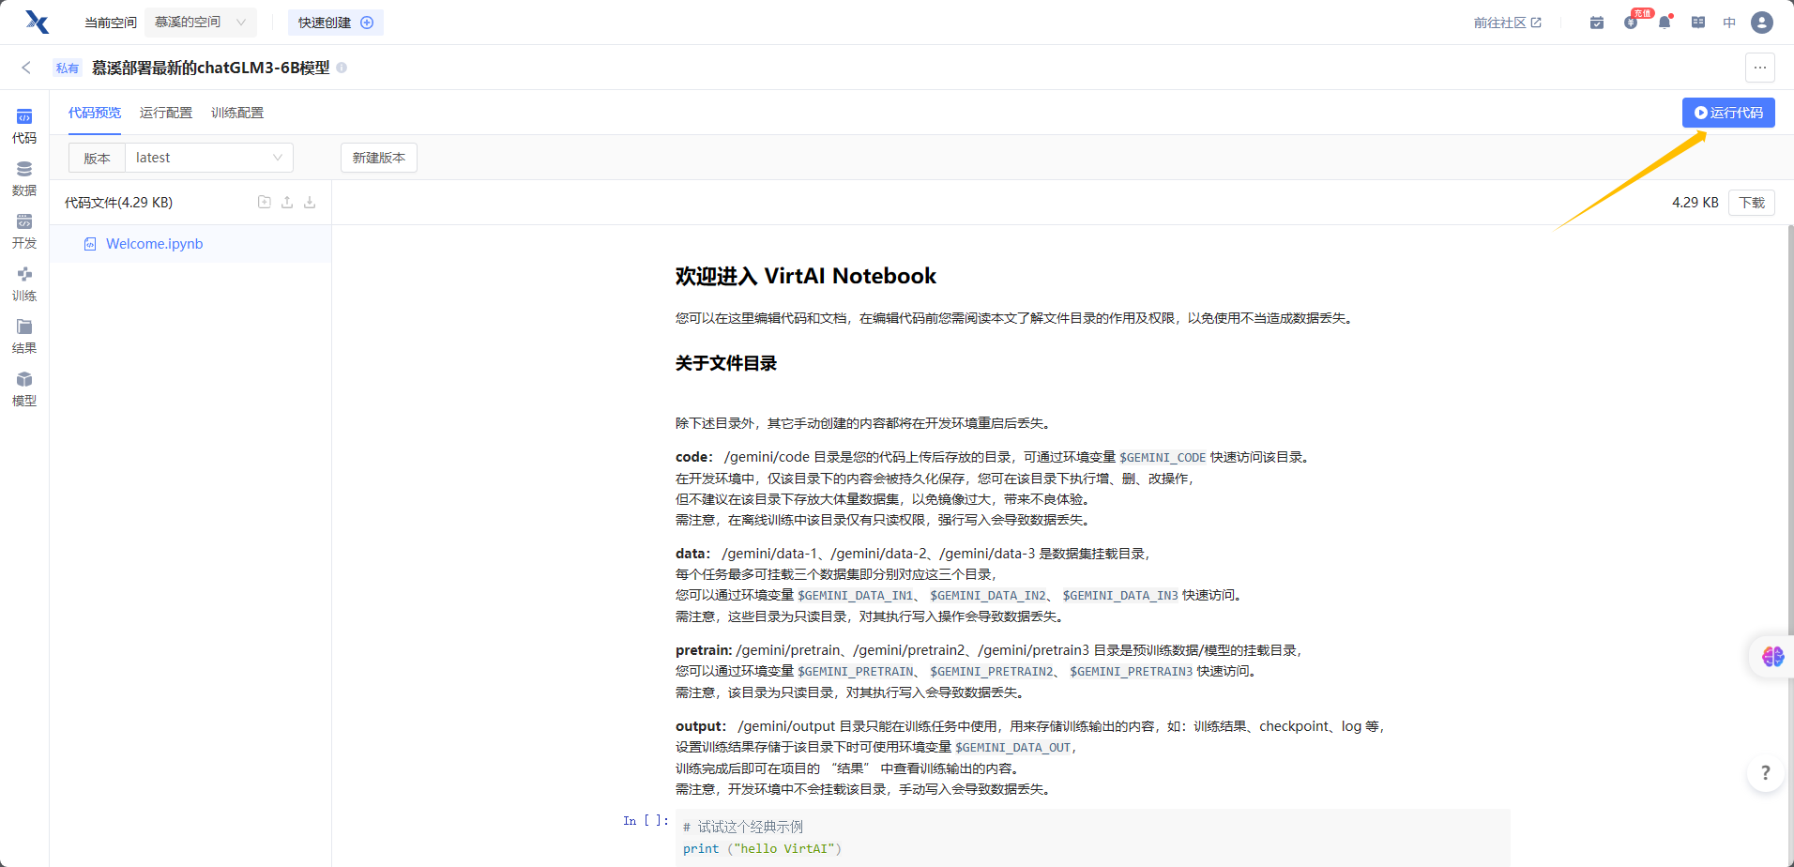The image size is (1794, 867).
Task: Click the $GEMINI_DATA_OUT variable text
Action: point(1012,748)
